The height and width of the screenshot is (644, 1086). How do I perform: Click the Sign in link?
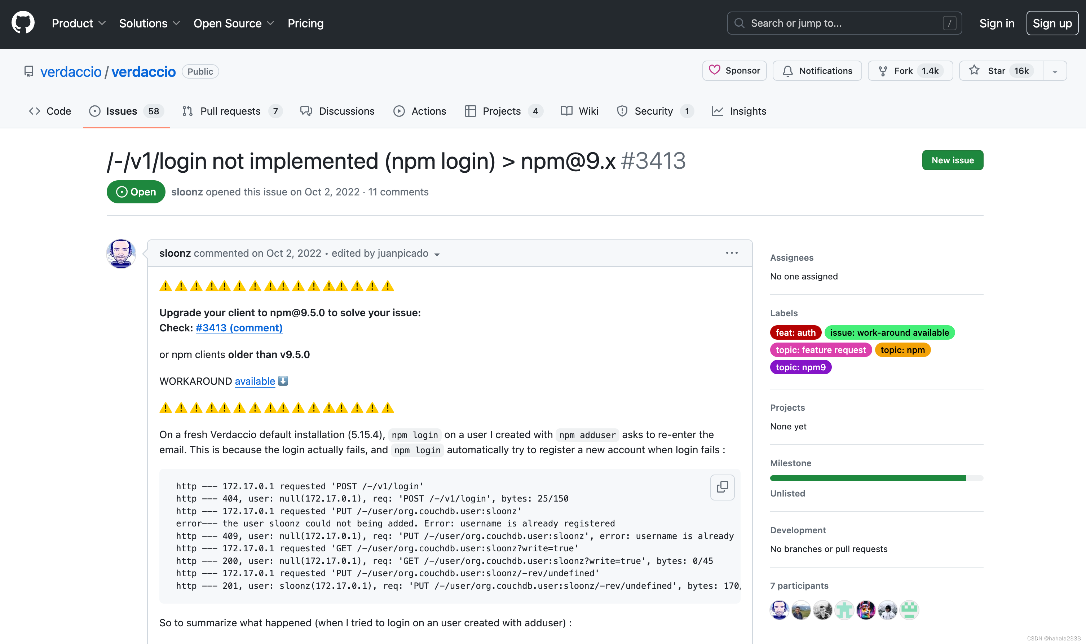[997, 23]
